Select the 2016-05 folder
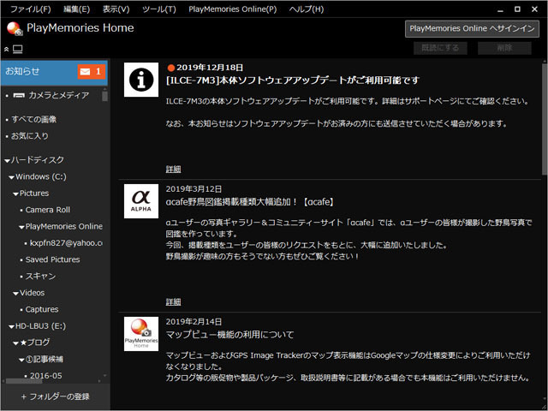 pos(45,376)
